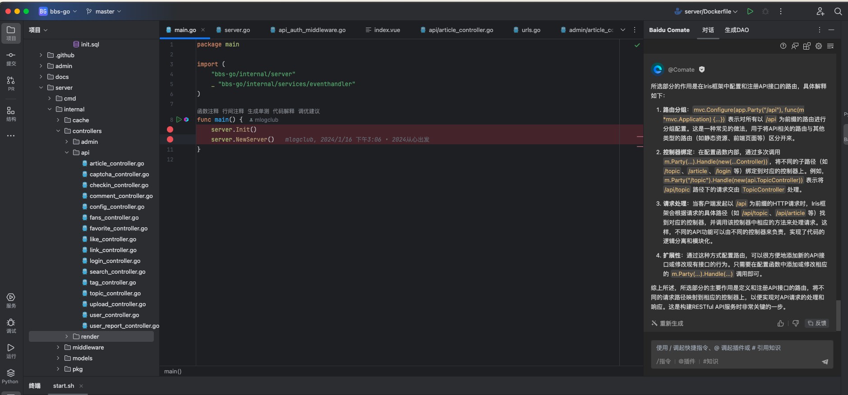Open Search Everywhere magnifier icon
The height and width of the screenshot is (395, 848).
pos(838,11)
